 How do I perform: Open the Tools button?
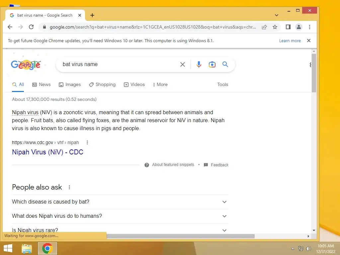pyautogui.click(x=223, y=85)
